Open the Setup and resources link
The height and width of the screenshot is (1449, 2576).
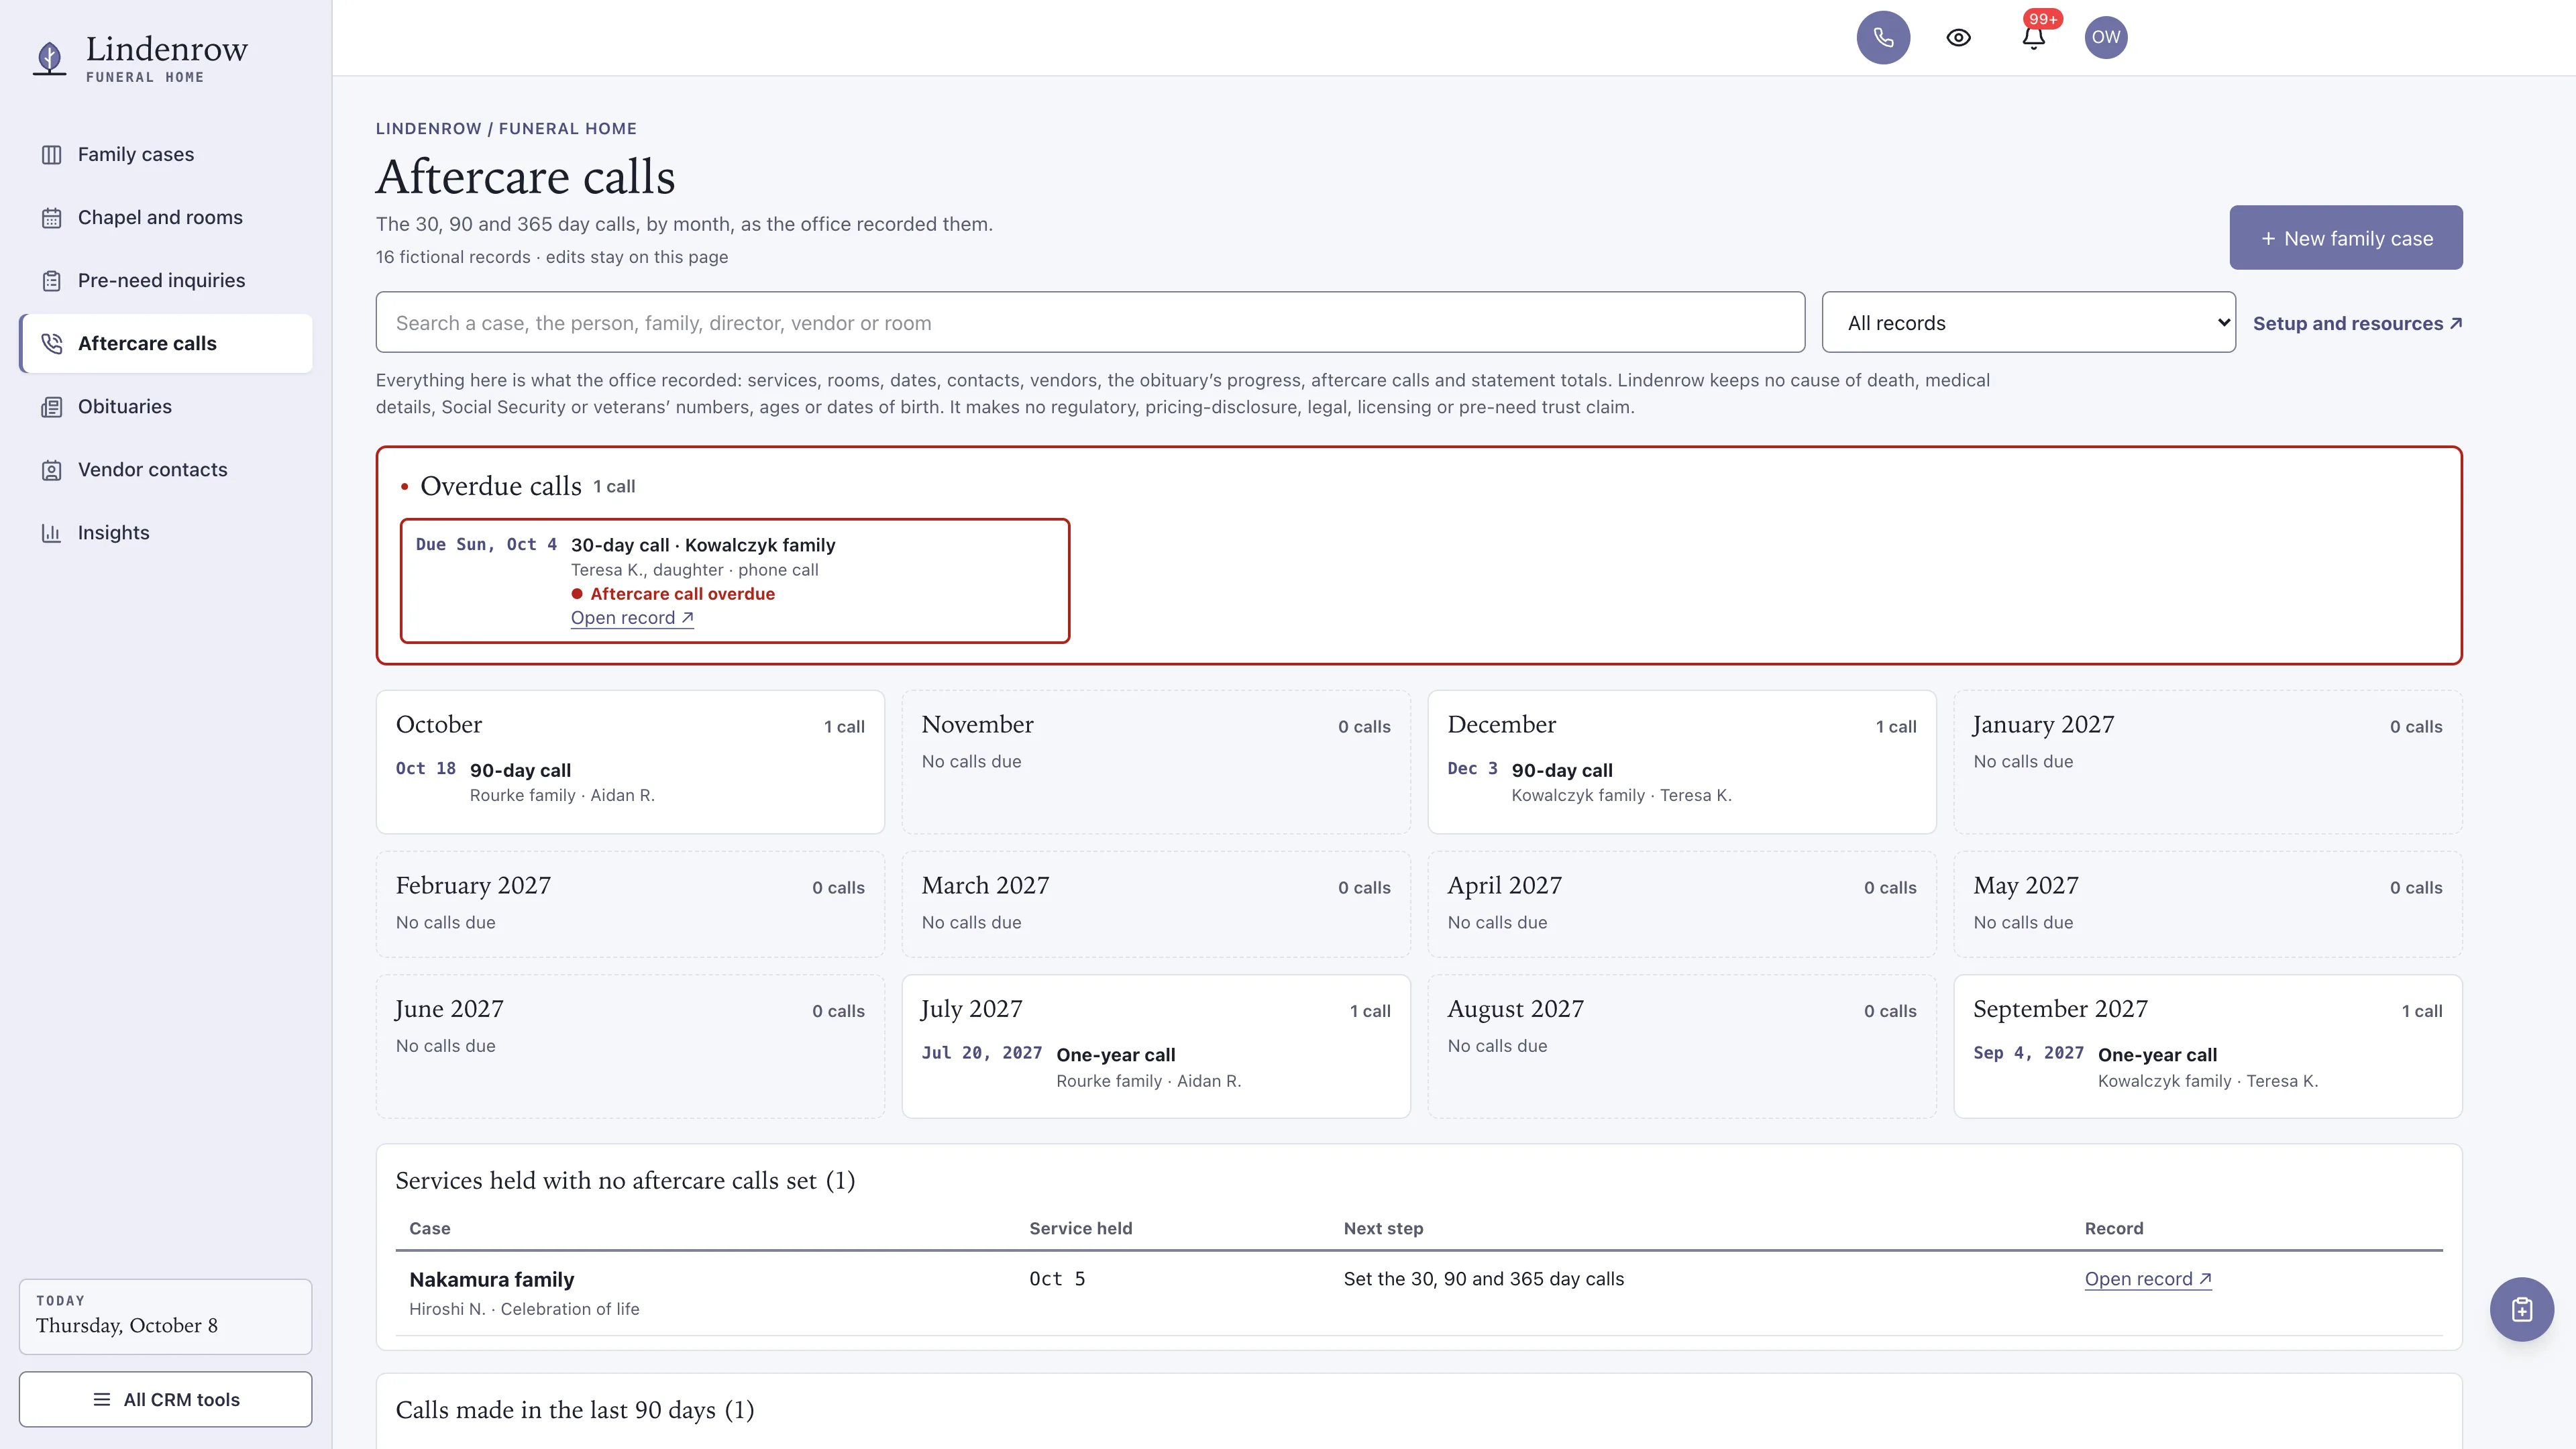[x=2357, y=324]
